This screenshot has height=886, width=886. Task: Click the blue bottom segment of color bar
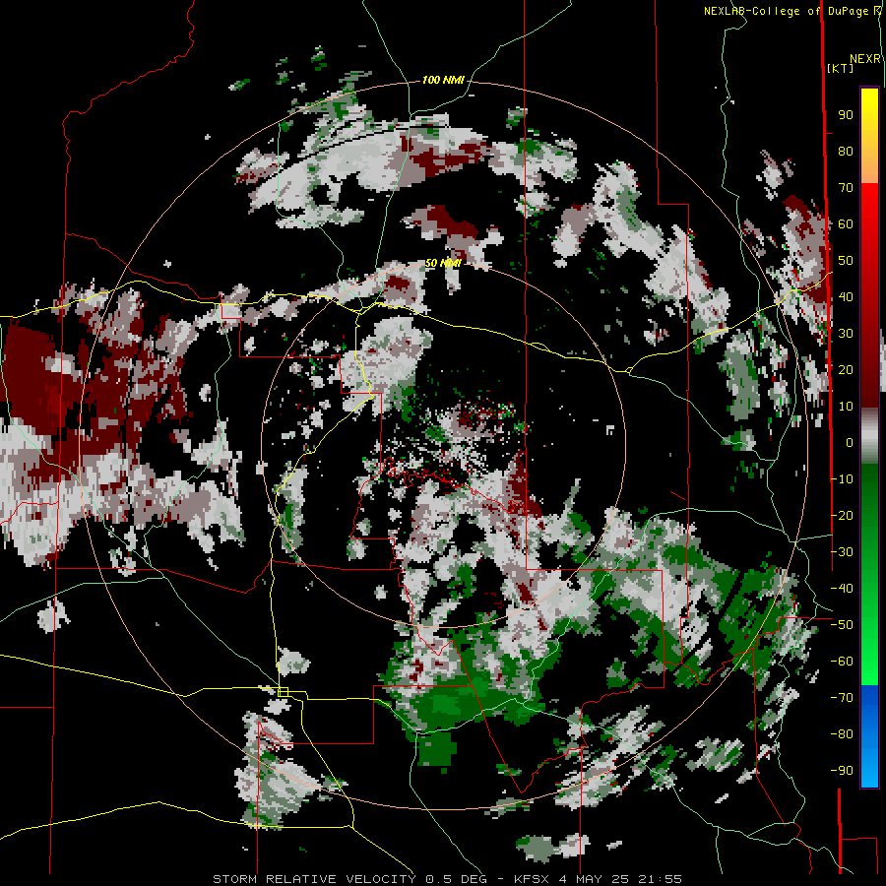(x=869, y=736)
